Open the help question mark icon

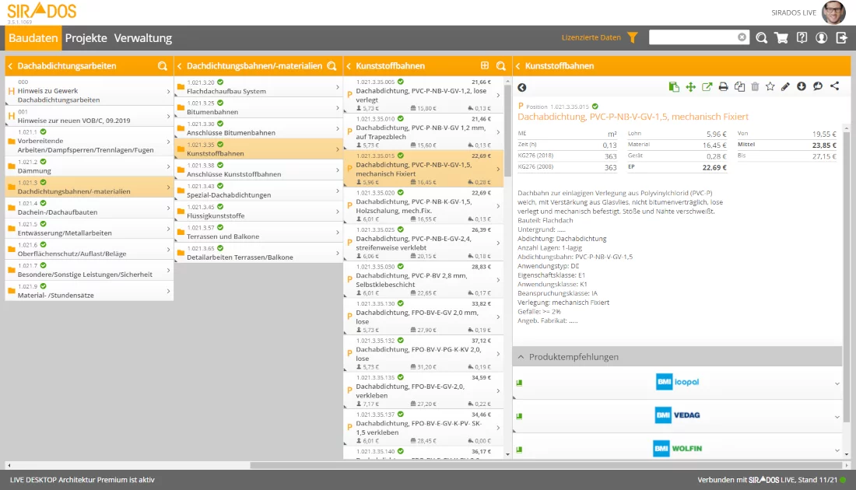tap(802, 37)
